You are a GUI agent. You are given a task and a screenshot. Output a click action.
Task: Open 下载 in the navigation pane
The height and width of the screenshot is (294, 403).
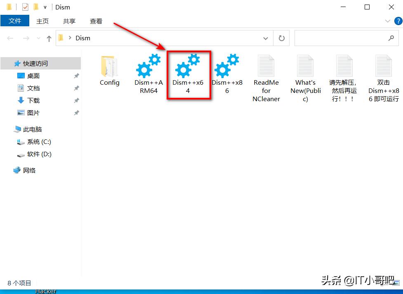[33, 100]
